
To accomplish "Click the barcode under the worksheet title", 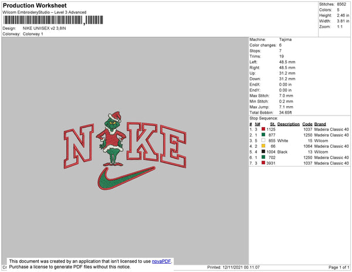I will 53,20.
